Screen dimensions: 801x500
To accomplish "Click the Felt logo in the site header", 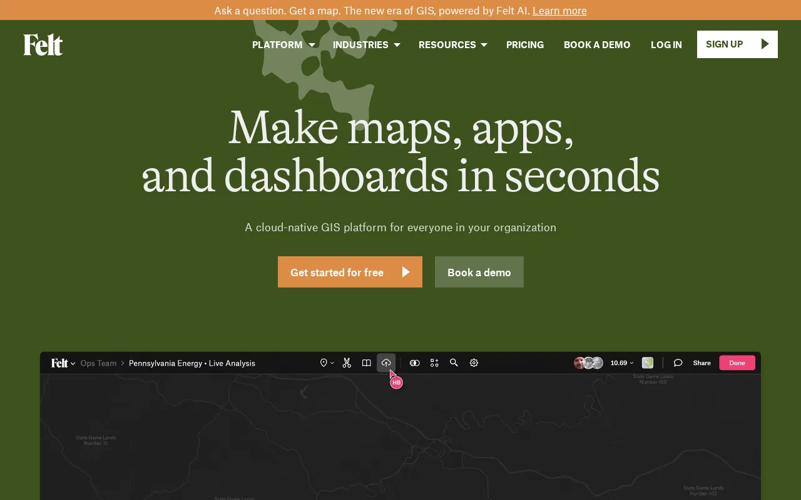I will pyautogui.click(x=43, y=44).
